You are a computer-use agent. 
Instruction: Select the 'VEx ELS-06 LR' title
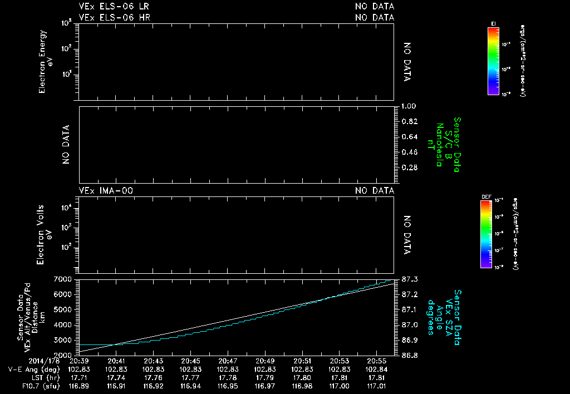point(114,7)
